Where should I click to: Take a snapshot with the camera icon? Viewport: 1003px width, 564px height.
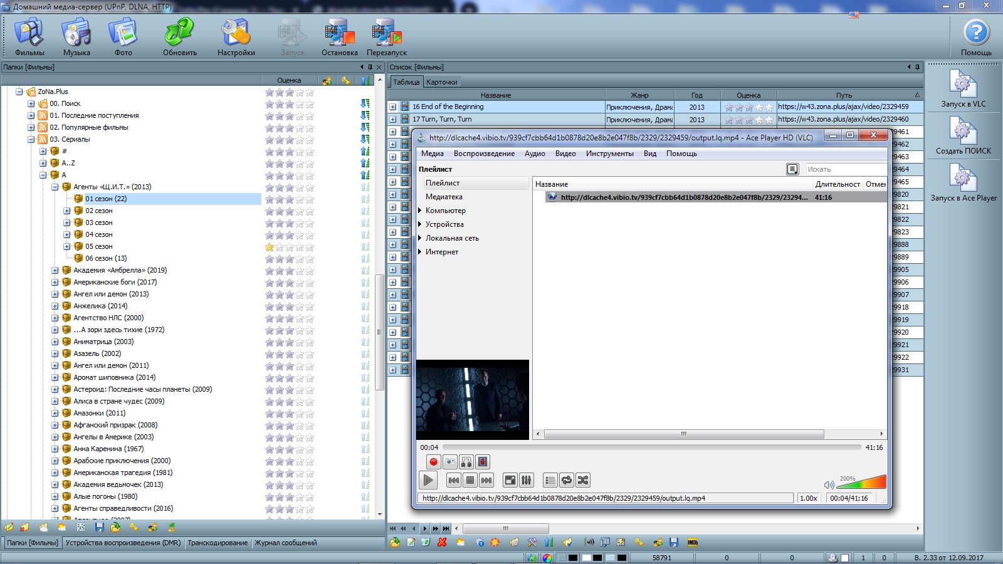pos(450,462)
